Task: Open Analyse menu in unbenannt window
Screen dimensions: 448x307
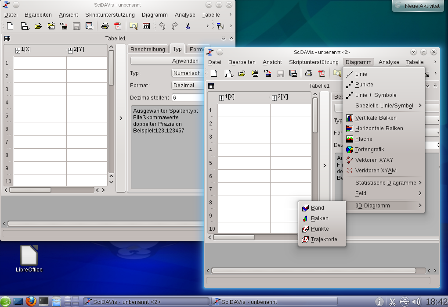Action: (x=185, y=15)
